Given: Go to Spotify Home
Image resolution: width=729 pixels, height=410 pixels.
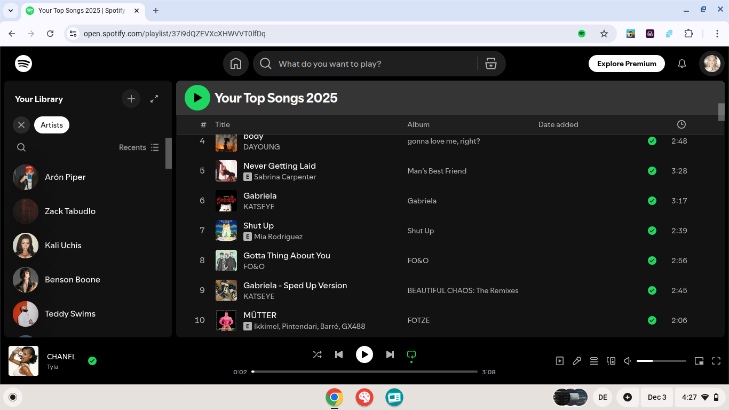Looking at the screenshot, I should [236, 64].
